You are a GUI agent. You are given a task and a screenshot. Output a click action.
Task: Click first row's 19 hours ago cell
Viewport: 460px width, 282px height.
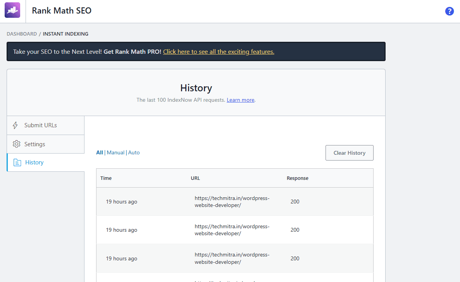121,202
